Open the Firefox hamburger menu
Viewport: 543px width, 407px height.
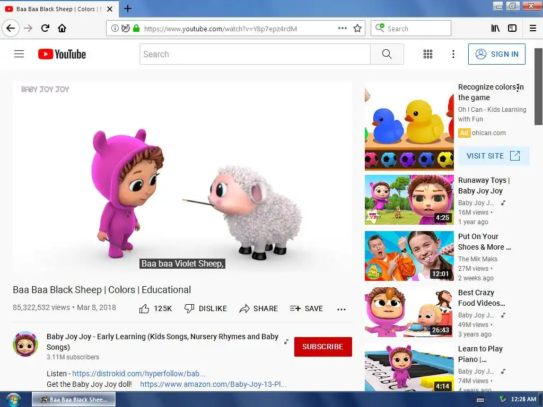point(533,29)
